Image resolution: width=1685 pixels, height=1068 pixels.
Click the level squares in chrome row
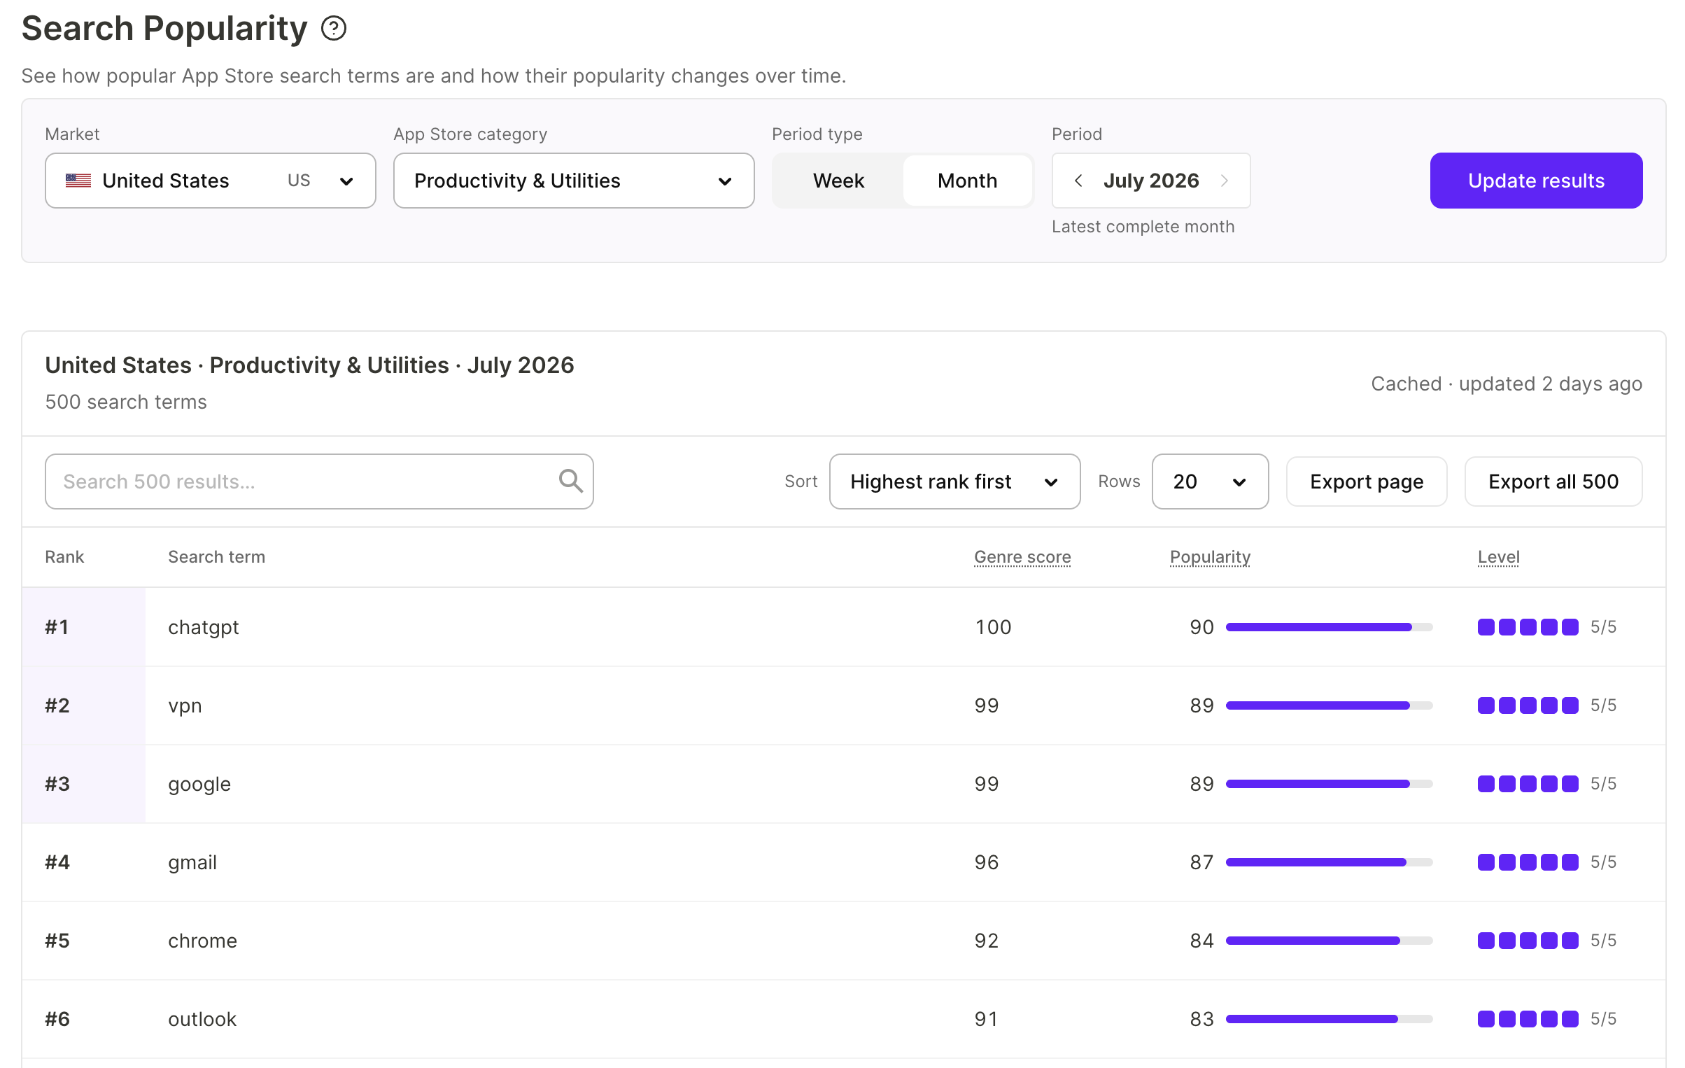pos(1528,941)
